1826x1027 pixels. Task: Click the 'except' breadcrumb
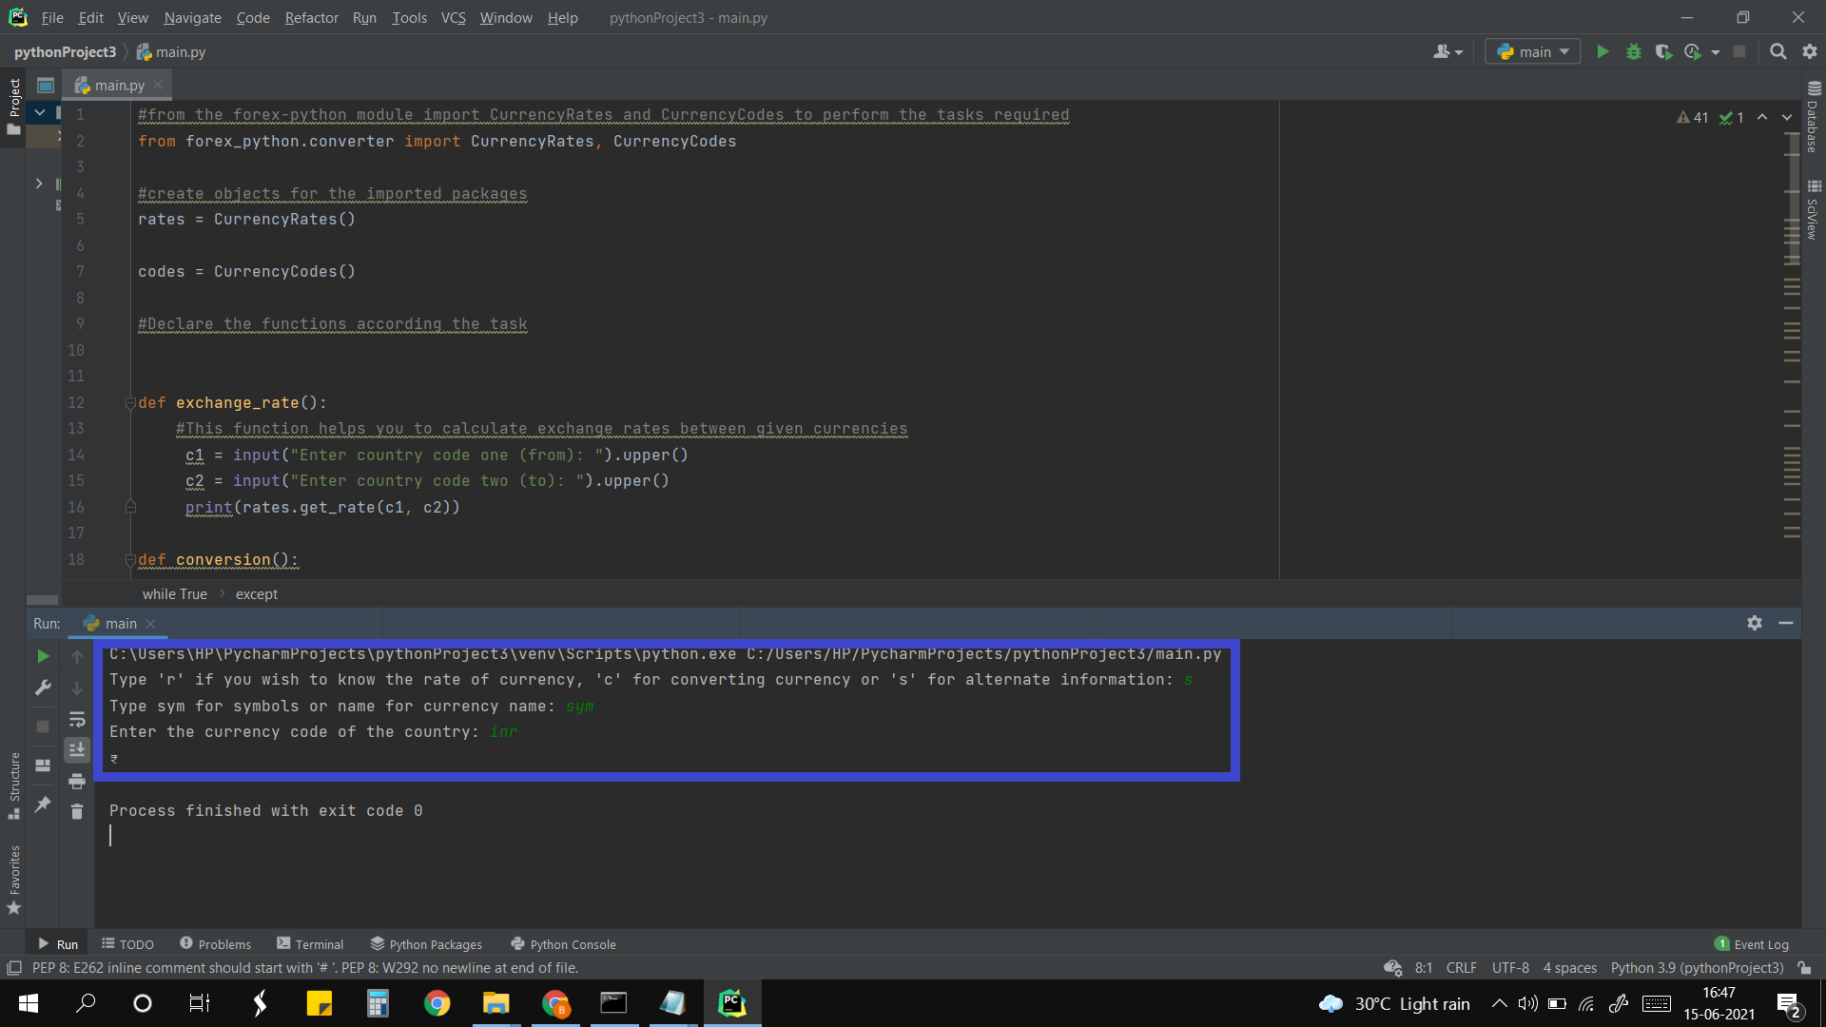click(257, 593)
